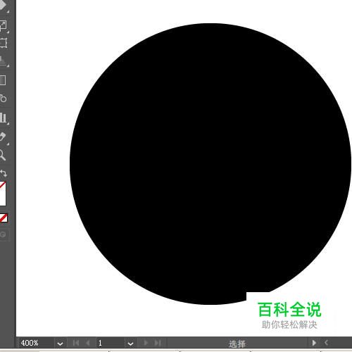The image size is (352, 352).
Task: Go to the first artboard
Action: pyautogui.click(x=76, y=343)
